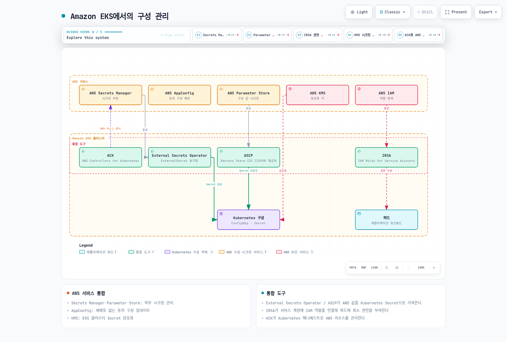
Task: Select the Kubernetes 구성 node
Action: click(x=248, y=220)
